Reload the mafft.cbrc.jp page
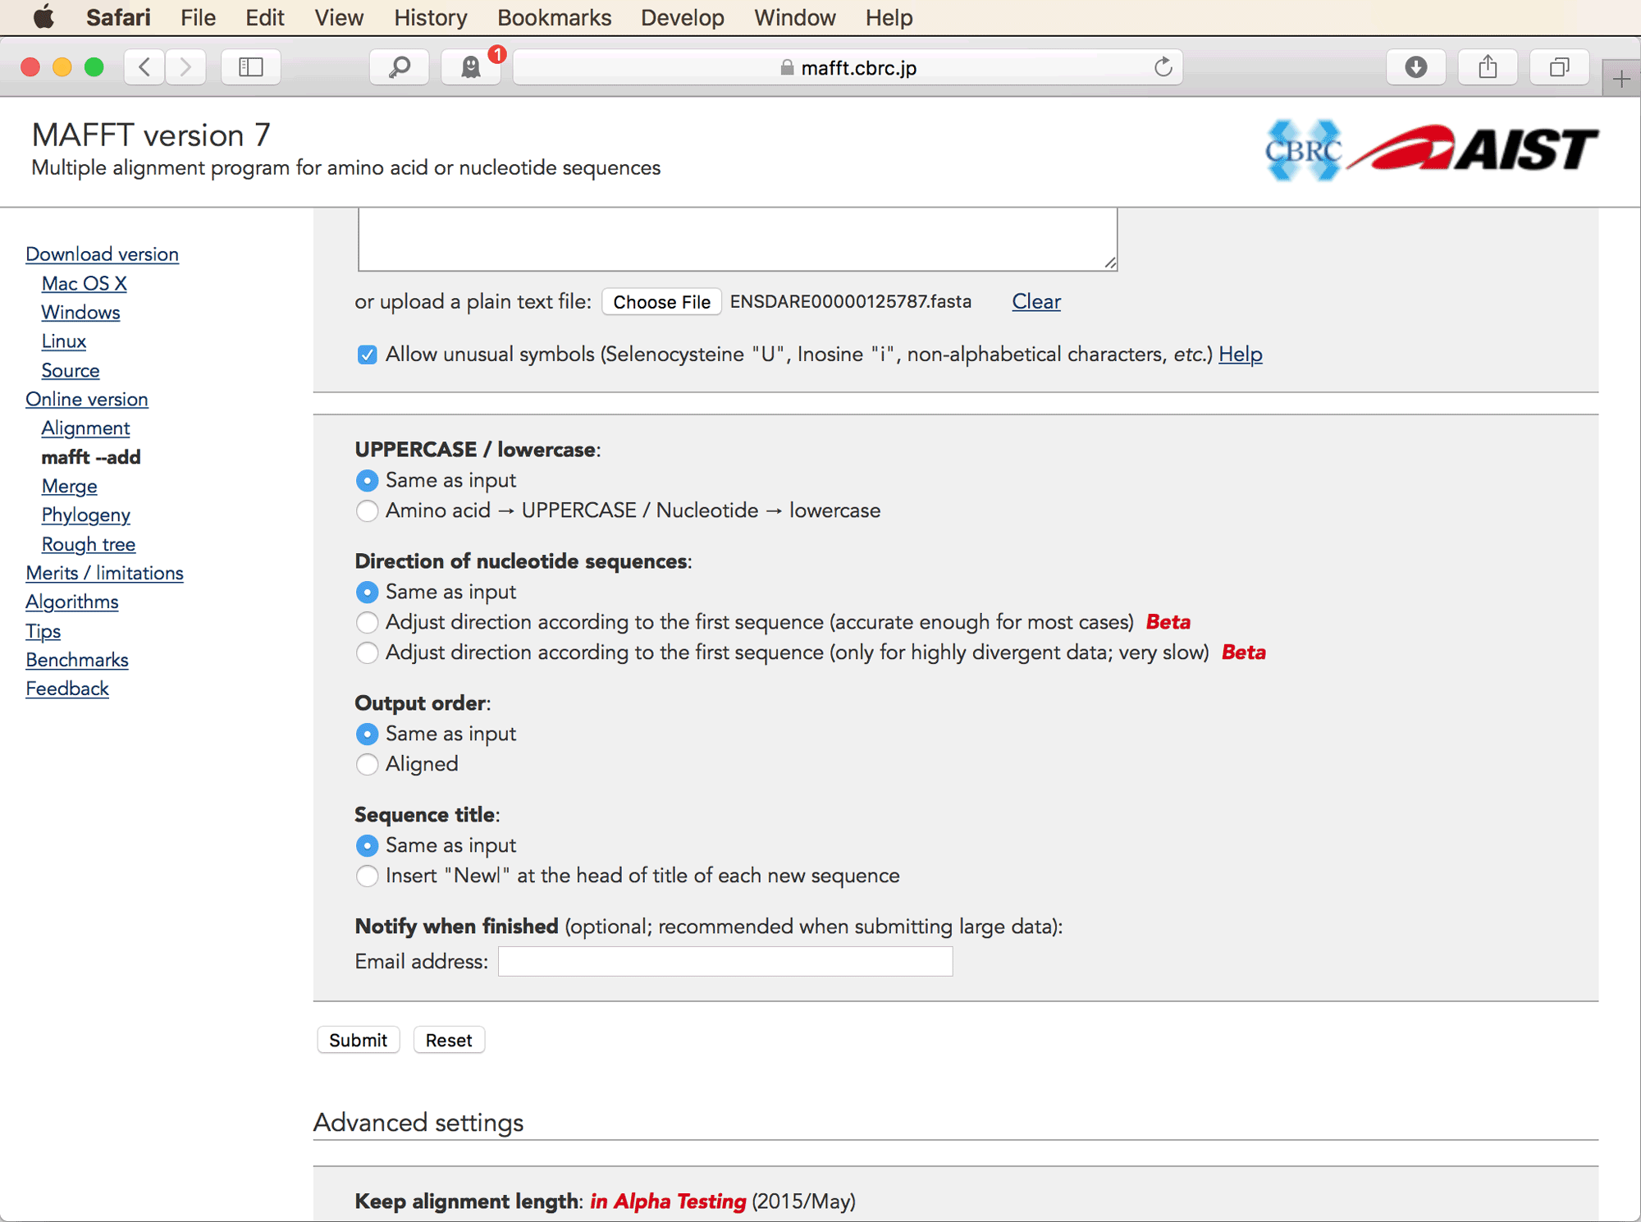Screen dimensions: 1641x1222 tap(1163, 67)
